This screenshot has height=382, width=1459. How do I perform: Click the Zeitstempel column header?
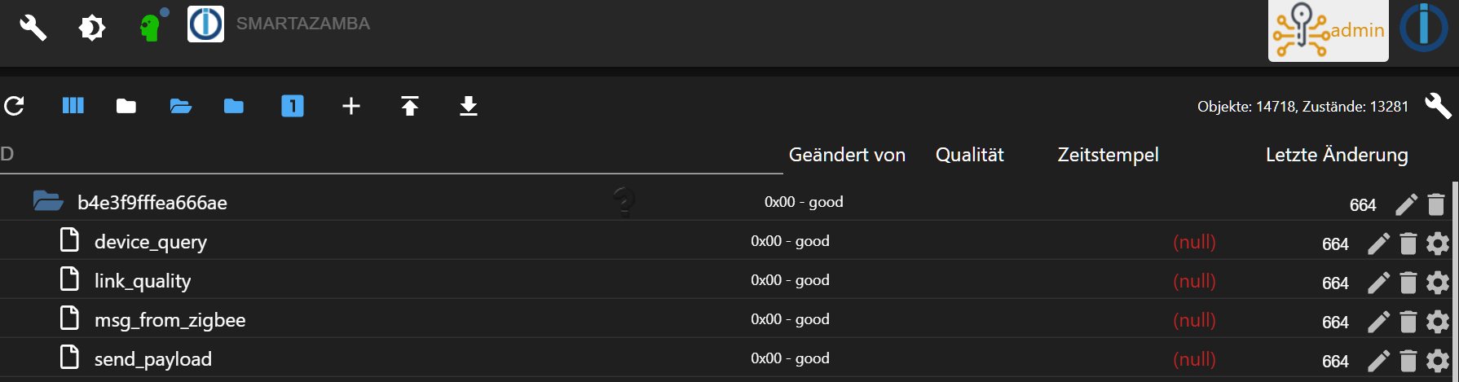[1108, 155]
